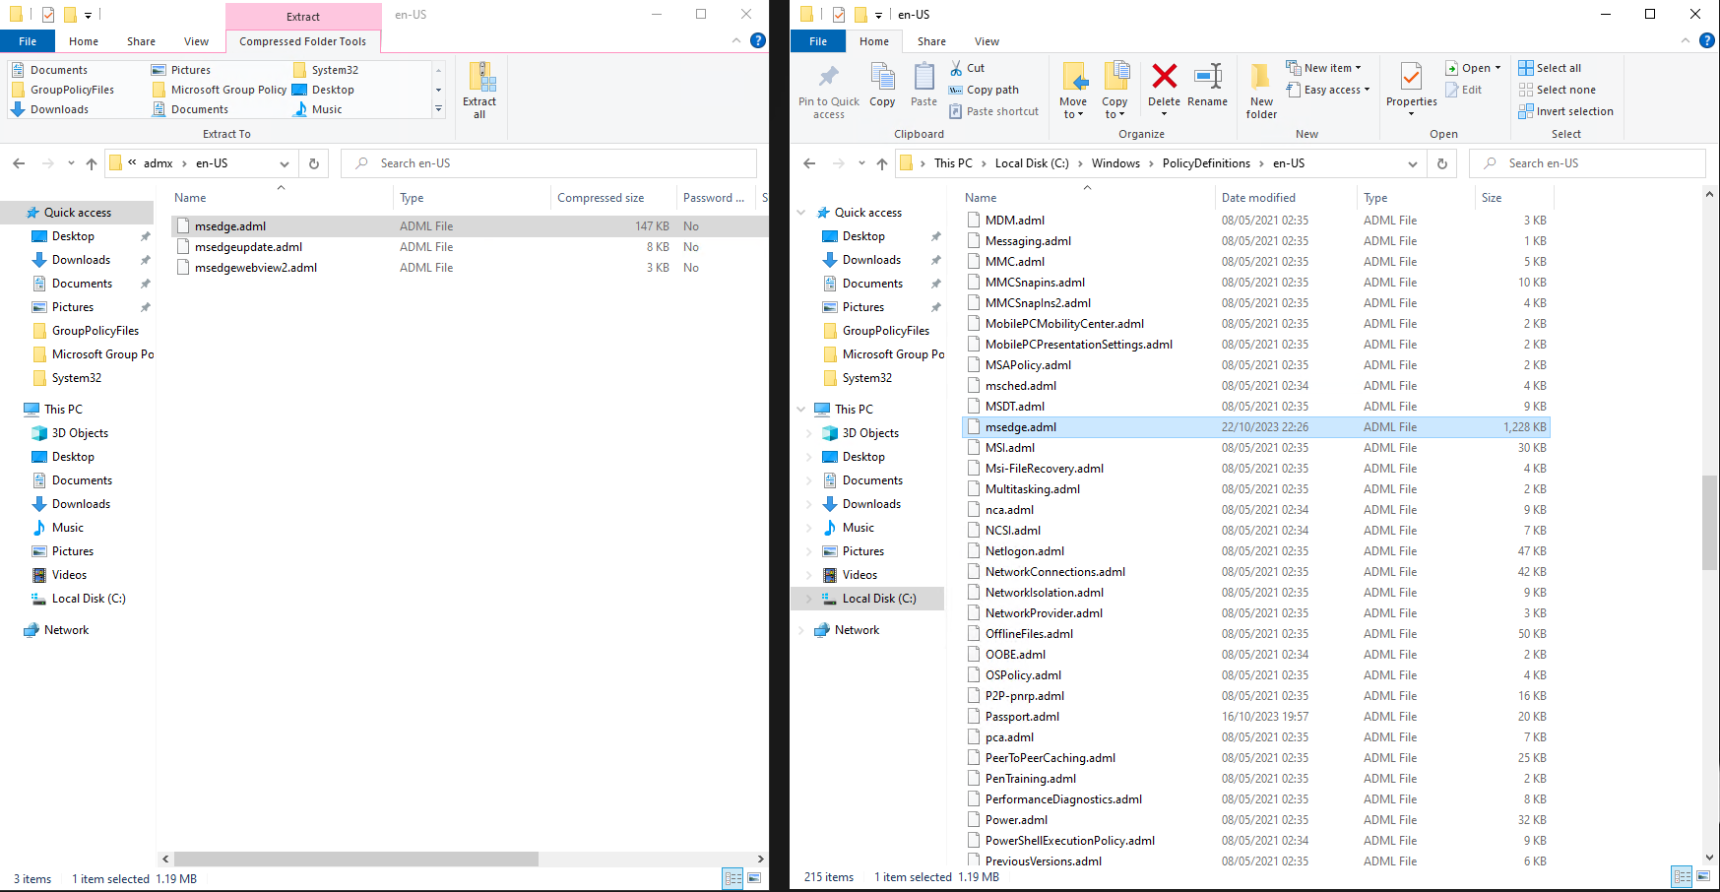Expand Local Disk (C:) in the tree
This screenshot has height=892, width=1720.
(810, 598)
